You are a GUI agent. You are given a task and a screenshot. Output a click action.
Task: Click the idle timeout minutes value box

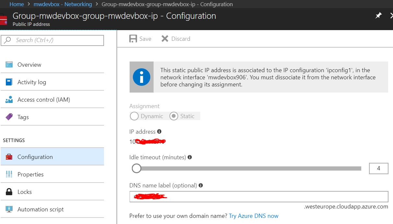coord(378,168)
